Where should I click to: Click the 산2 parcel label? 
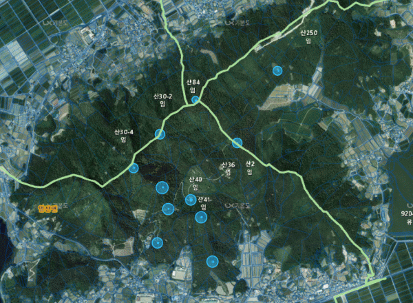(249, 164)
